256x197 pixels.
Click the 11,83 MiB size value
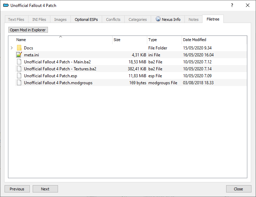pos(137,76)
